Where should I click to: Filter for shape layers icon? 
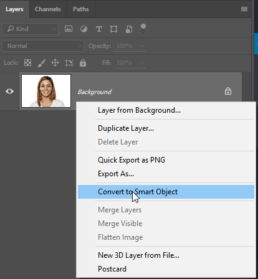pyautogui.click(x=113, y=29)
